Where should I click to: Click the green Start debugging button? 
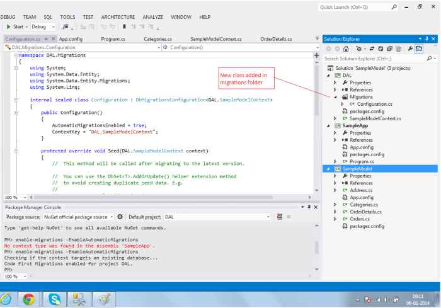(15, 27)
